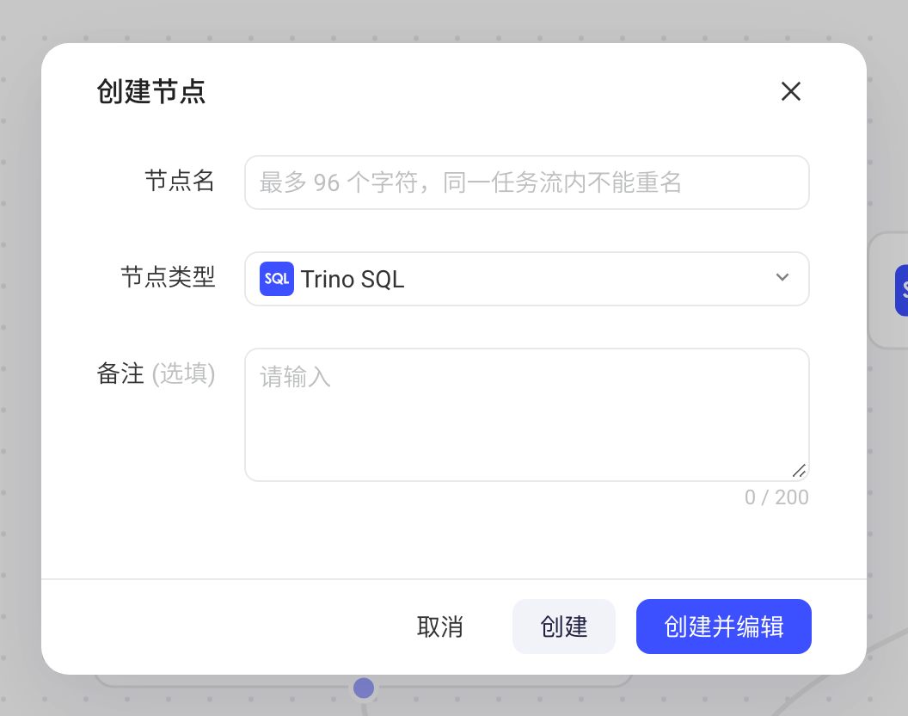The height and width of the screenshot is (716, 908).
Task: Expand the node type chevron arrow
Action: [782, 277]
